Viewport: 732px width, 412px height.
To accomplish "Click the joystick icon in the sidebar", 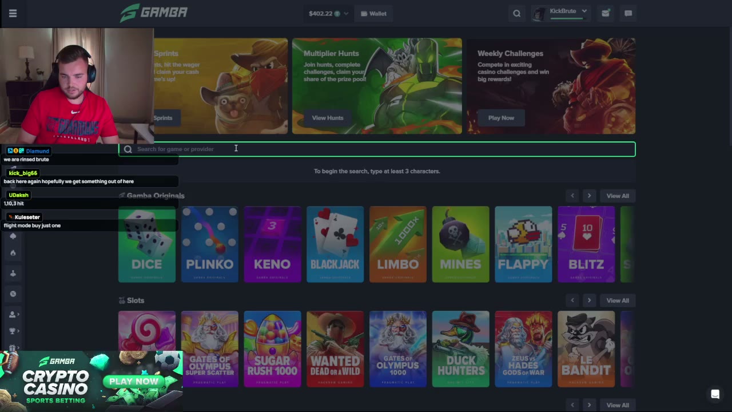I will (13, 273).
